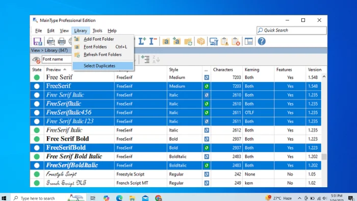Click type icon in French Script MT row

tap(207, 183)
